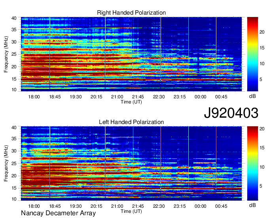Viewport: 269px width, 218px height.
Task: Click the 21:00 tick label on the top plot
Action: click(117, 97)
